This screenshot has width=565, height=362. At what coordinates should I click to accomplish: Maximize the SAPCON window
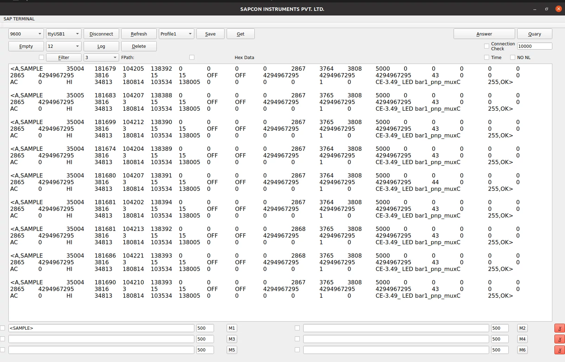pos(546,9)
